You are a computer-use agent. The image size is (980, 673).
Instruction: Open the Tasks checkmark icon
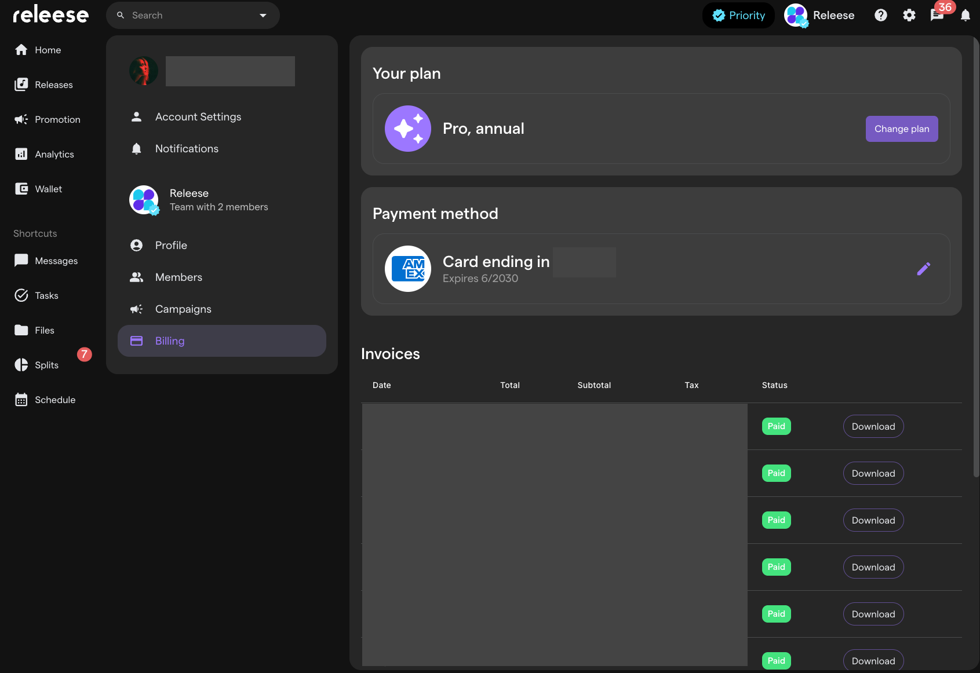21,295
